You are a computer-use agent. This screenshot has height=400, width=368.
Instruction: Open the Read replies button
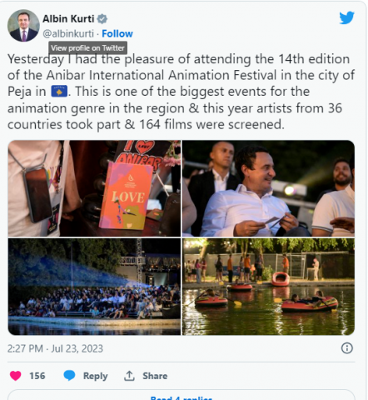tap(182, 397)
